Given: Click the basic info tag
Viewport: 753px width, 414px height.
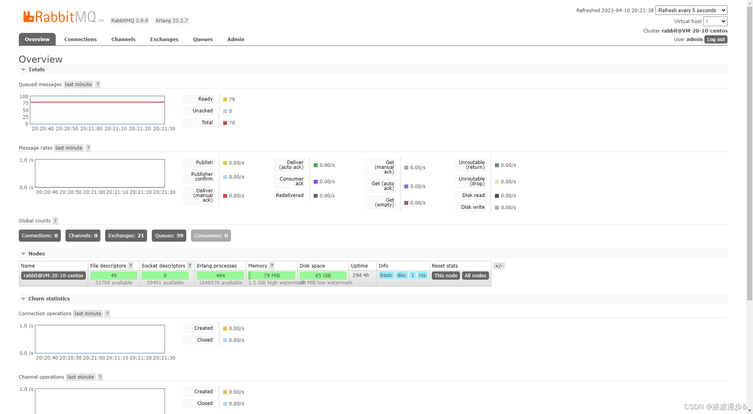Looking at the screenshot, I should point(386,275).
